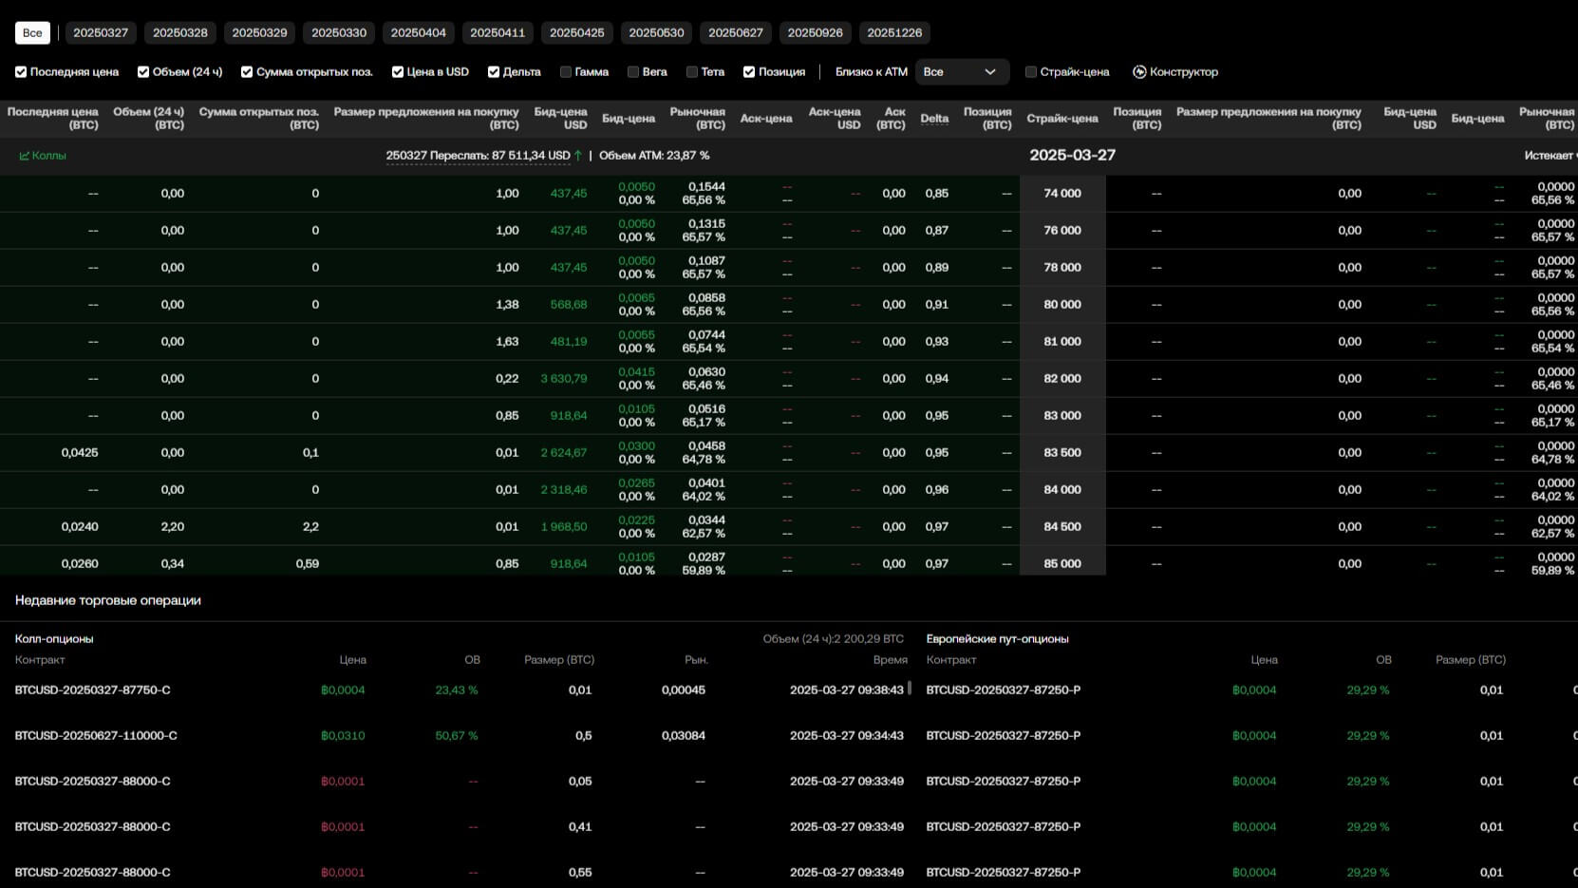
Task: Click the Delta column header
Action: click(934, 119)
